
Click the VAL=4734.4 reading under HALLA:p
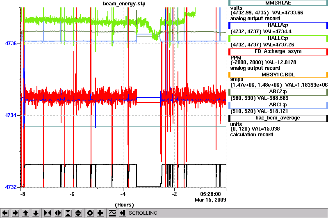click(x=277, y=32)
